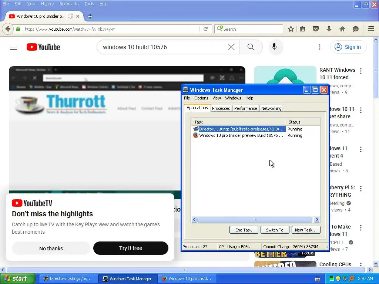Image resolution: width=379 pixels, height=284 pixels.
Task: Switch to Processes tab in Task Manager
Action: [221, 108]
